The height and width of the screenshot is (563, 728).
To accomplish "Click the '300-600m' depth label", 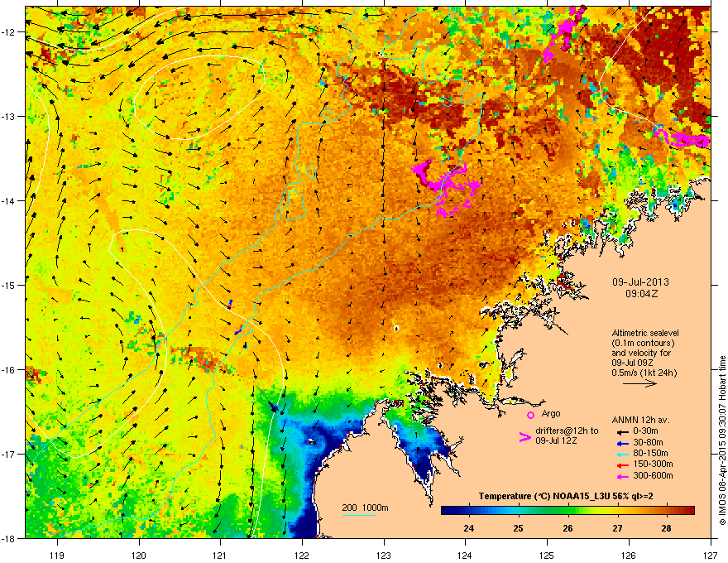I will pos(653,475).
